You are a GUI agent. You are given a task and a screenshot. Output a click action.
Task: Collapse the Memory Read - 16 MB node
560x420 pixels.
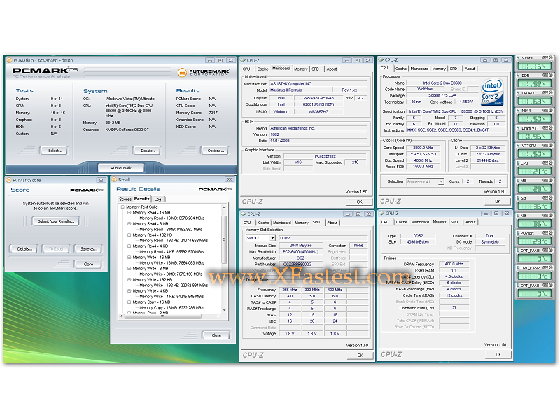point(129,213)
